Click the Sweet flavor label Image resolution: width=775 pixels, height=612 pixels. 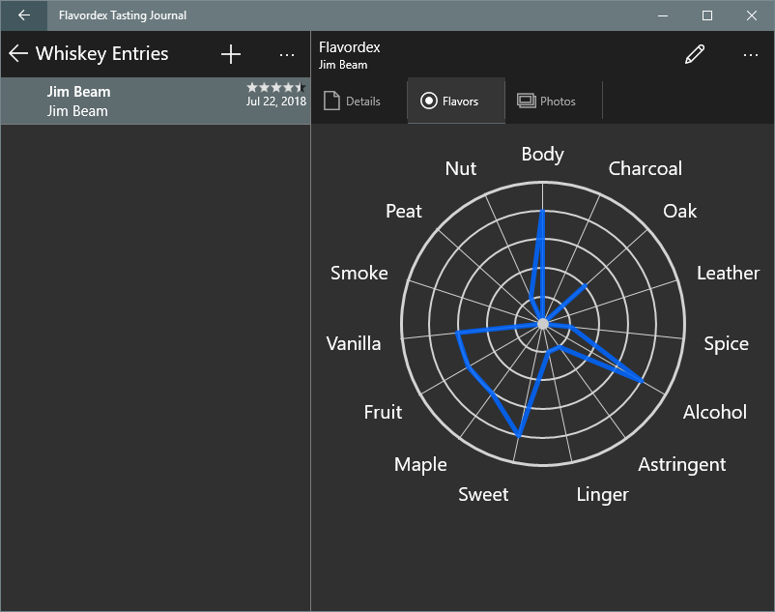coord(483,494)
